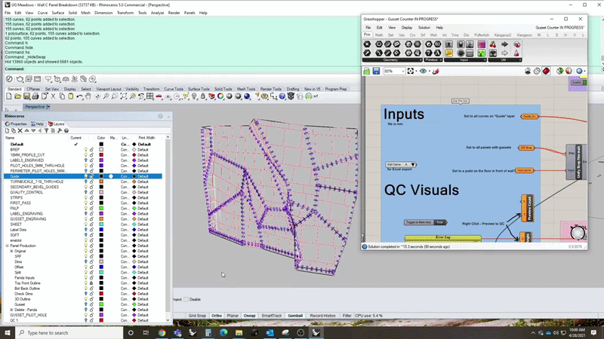Expand the Geometry group in Grasshopper ribbon
The width and height of the screenshot is (604, 339).
pyautogui.click(x=421, y=60)
